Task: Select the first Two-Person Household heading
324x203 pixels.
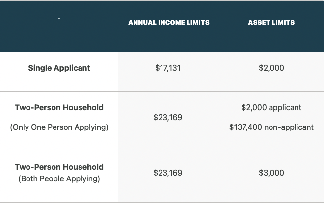Action: pos(59,108)
